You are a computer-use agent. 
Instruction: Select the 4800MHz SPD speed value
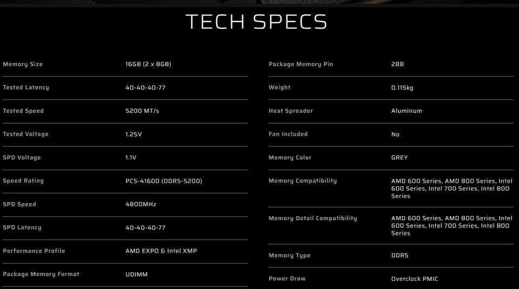tap(141, 204)
